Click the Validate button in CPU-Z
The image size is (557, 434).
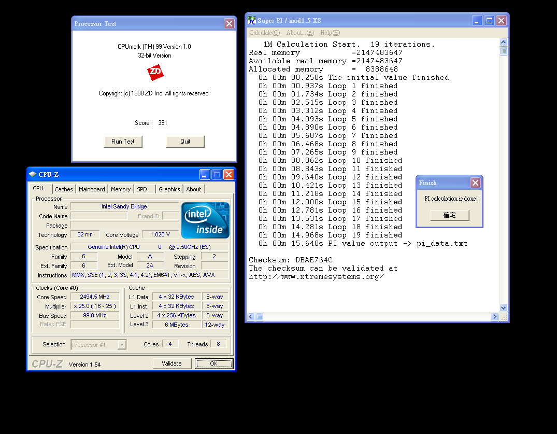(x=172, y=363)
